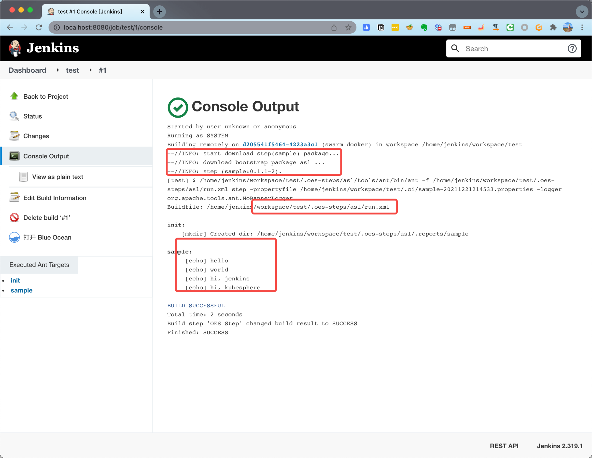This screenshot has height=458, width=592.
Task: Select View as plain text
Action: click(x=57, y=177)
